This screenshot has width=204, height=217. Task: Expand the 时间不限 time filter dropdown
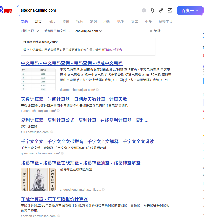click(30, 31)
